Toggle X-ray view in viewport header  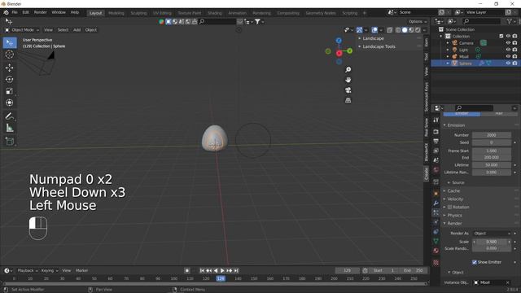[x=389, y=30]
